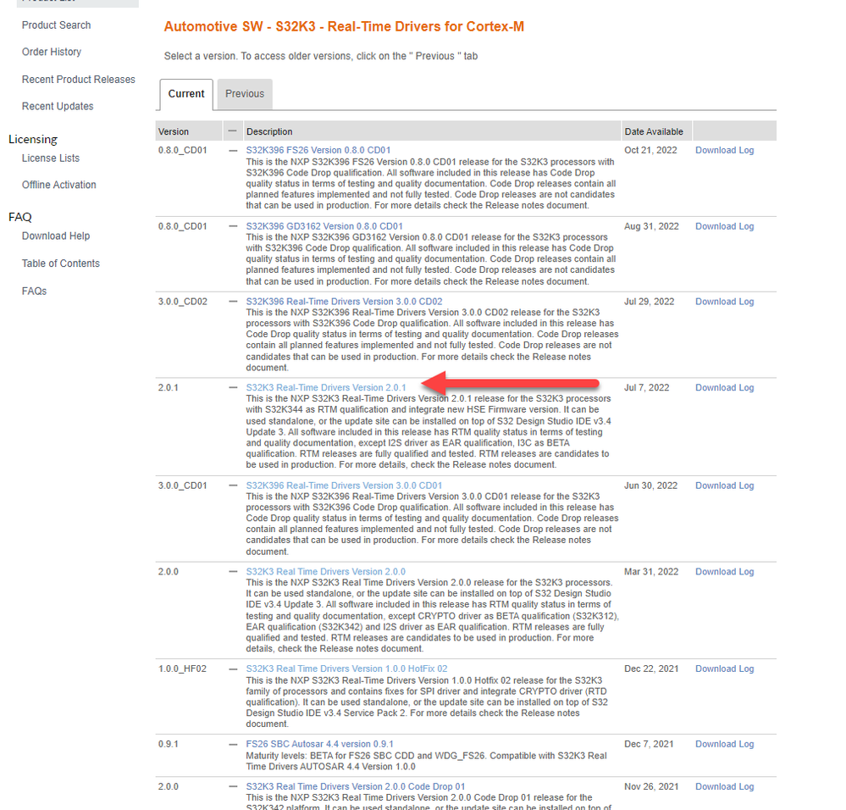Collapse the 2.0.1 row description
The width and height of the screenshot is (846, 810).
(x=233, y=387)
